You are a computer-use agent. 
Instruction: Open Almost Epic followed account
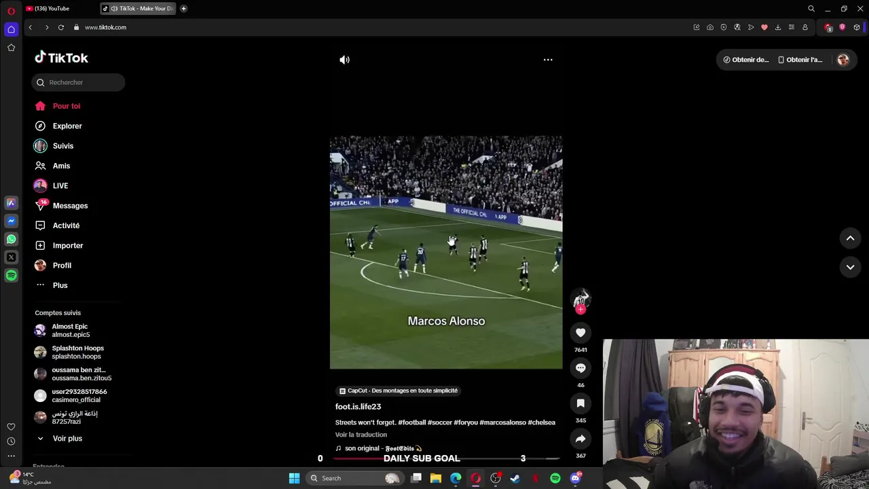pyautogui.click(x=71, y=331)
